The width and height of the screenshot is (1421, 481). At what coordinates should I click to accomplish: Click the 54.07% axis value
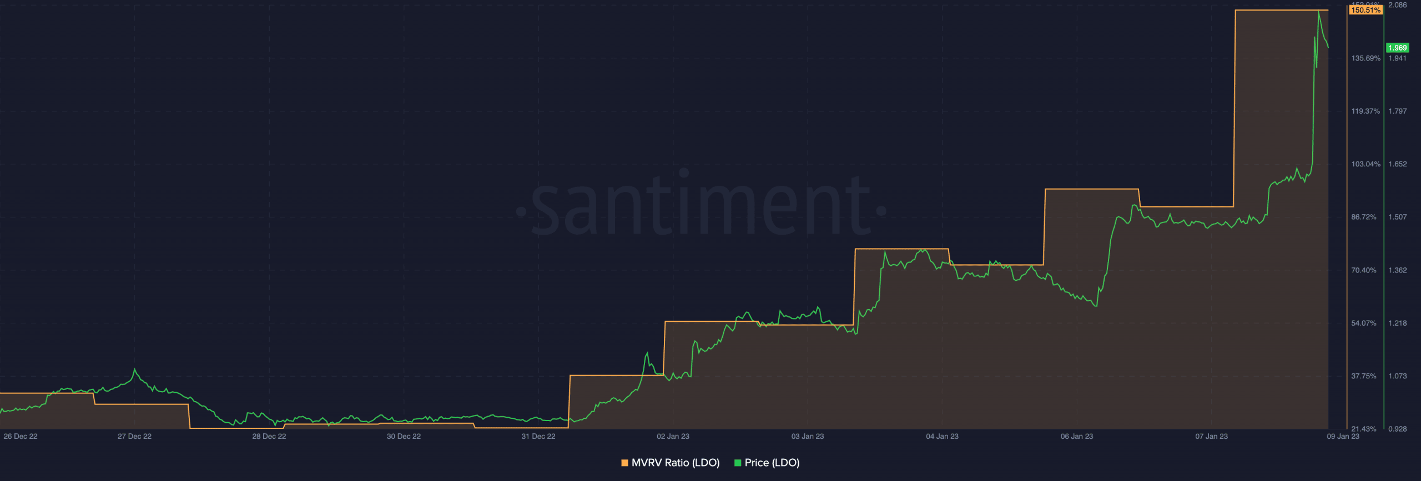coord(1364,323)
